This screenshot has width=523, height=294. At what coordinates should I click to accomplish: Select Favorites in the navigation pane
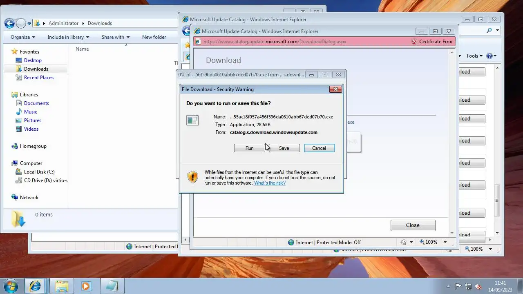(29, 52)
